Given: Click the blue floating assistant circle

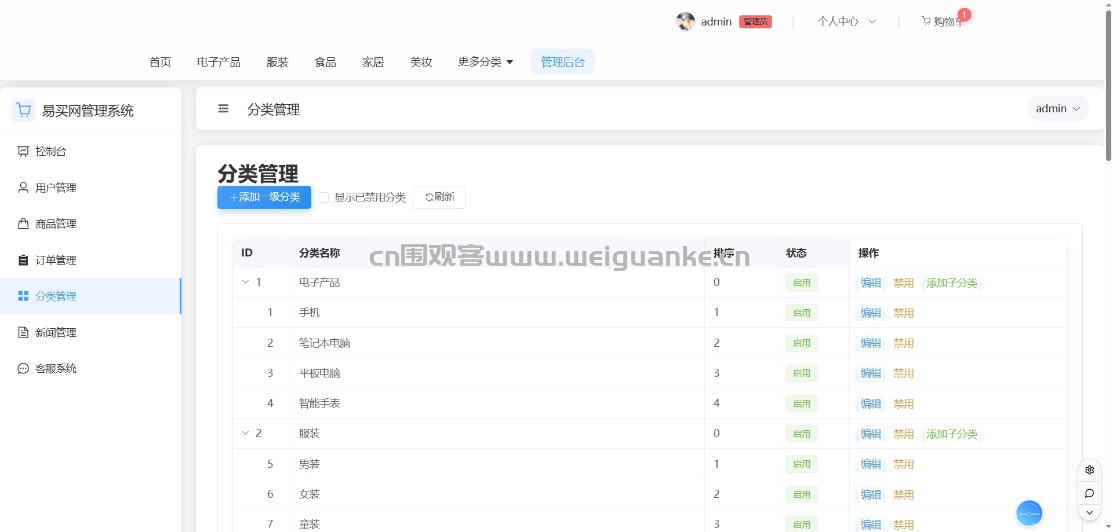Looking at the screenshot, I should (x=1030, y=513).
